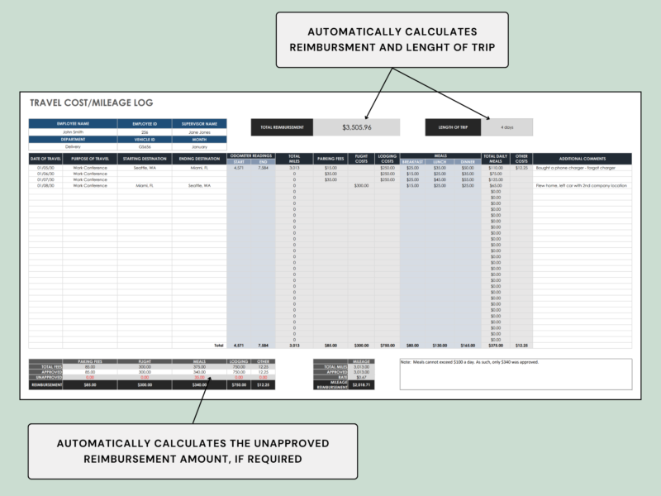Click the date cell 01/06/30

[45, 174]
